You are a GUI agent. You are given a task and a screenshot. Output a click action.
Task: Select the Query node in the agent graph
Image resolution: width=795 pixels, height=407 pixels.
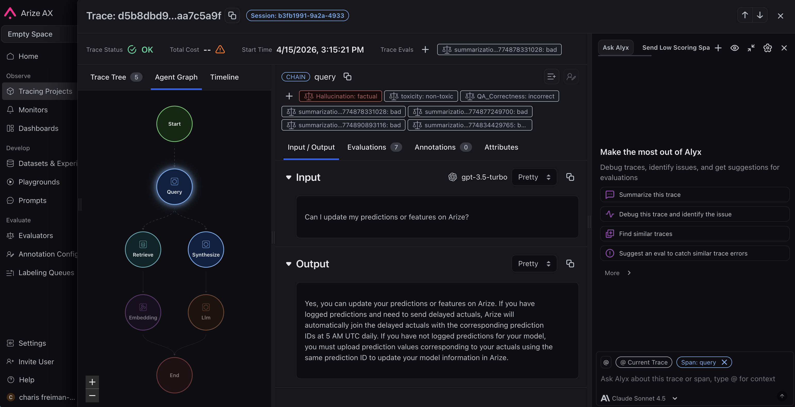pyautogui.click(x=174, y=186)
